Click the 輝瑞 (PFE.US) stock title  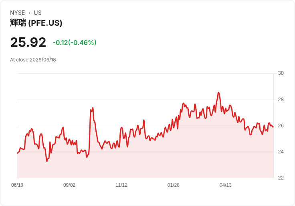36,23
